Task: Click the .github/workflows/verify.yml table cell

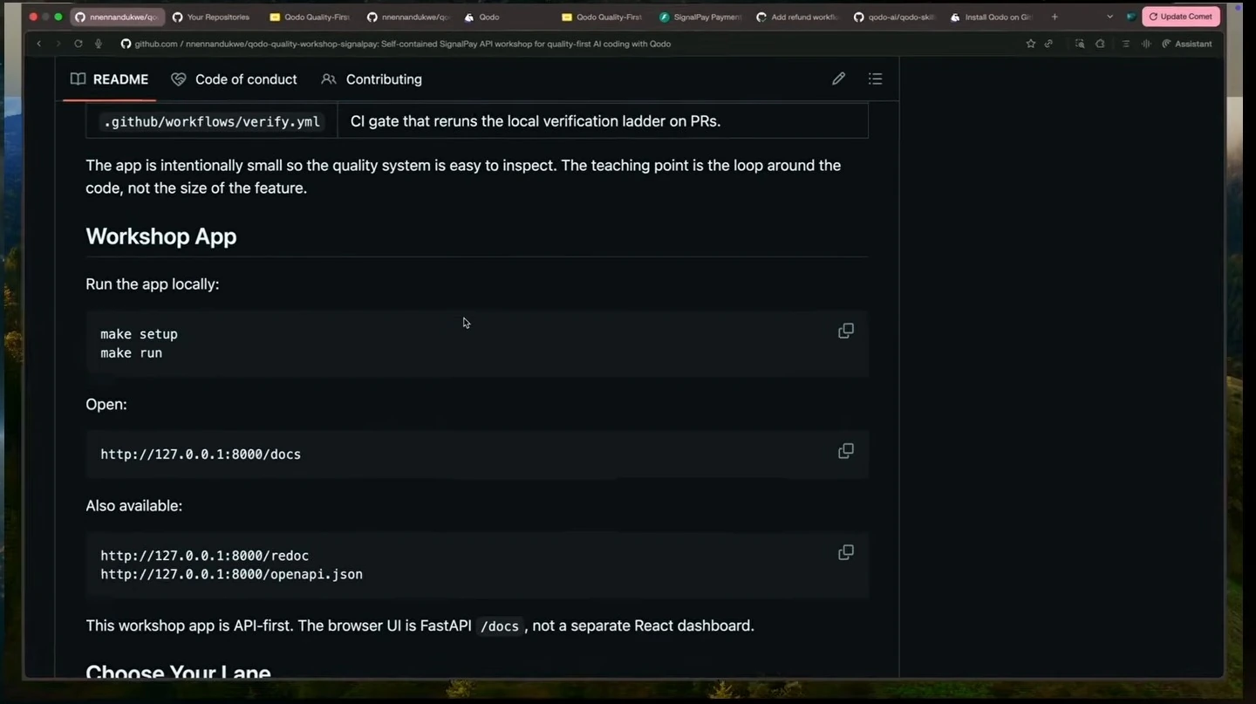Action: pos(212,121)
